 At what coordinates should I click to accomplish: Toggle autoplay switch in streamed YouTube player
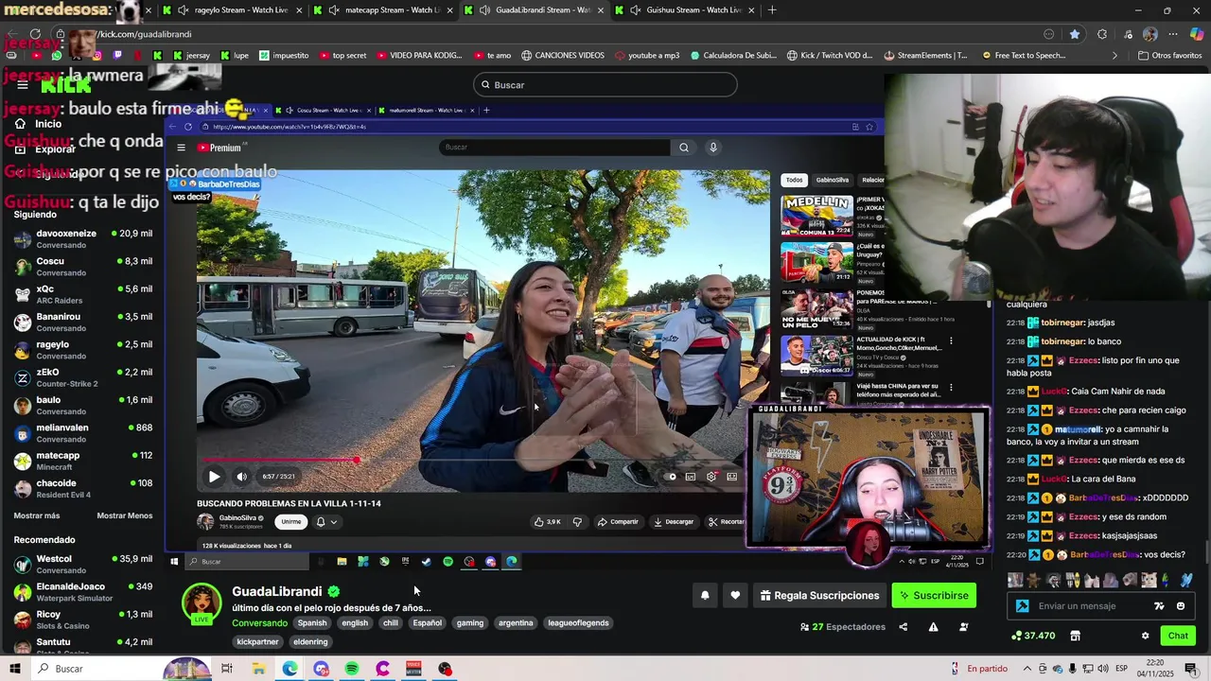pyautogui.click(x=671, y=477)
